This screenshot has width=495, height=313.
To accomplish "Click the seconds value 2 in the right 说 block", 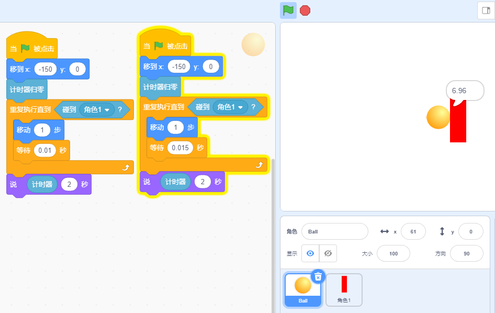I will [x=203, y=182].
